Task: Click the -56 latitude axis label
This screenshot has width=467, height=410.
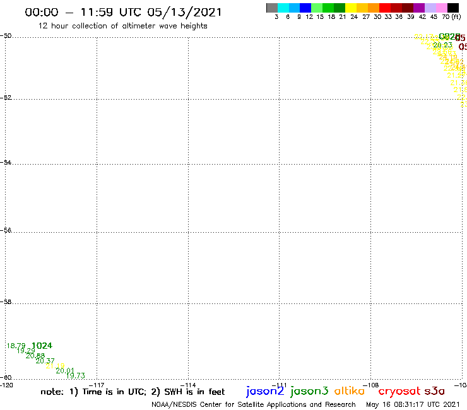Action: [6, 230]
